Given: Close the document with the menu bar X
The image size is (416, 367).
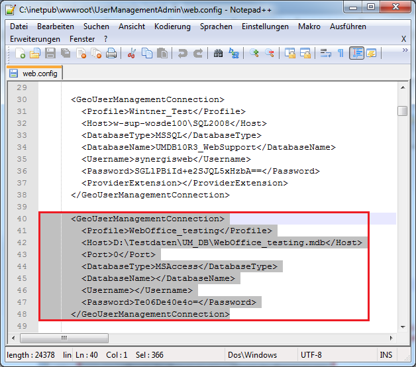Looking at the screenshot, I should click(403, 39).
